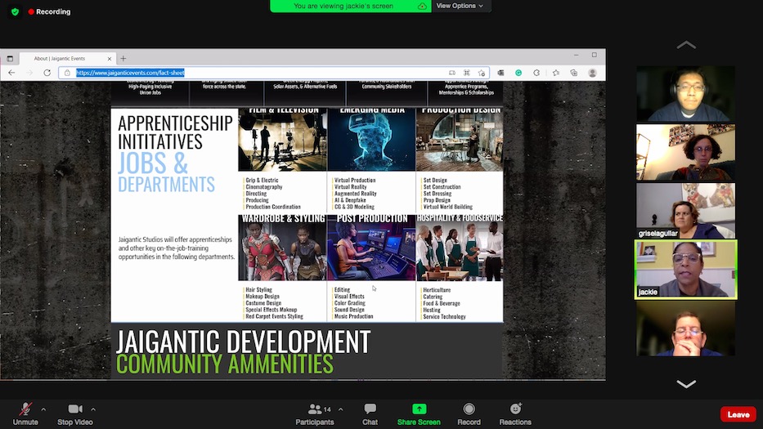
Task: Open the Chat panel
Action: pos(370,414)
